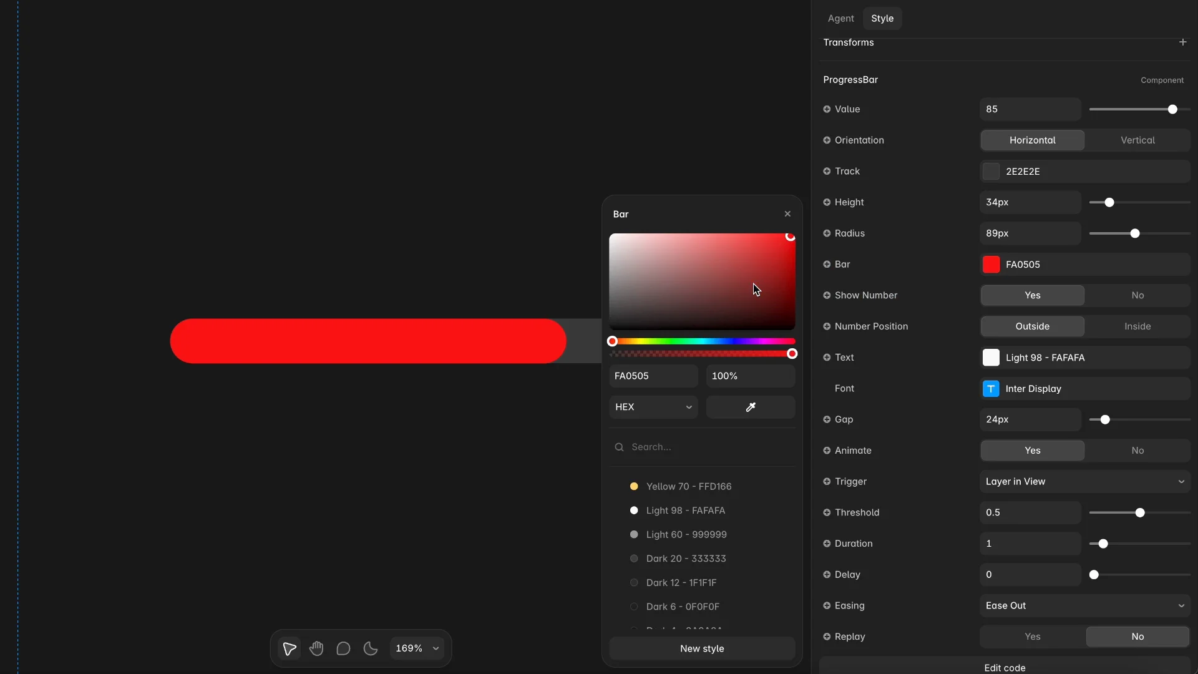
Task: Close the Bar color popup
Action: click(787, 214)
